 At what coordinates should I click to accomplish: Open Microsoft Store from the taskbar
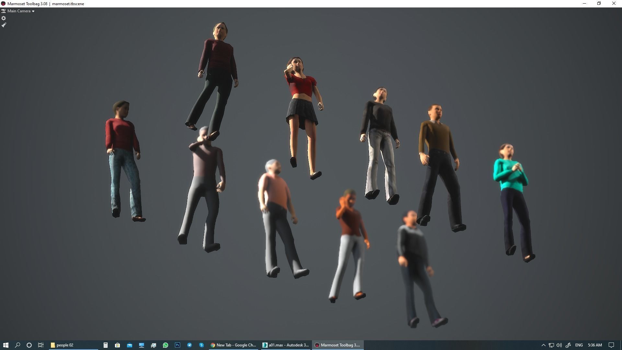(117, 345)
